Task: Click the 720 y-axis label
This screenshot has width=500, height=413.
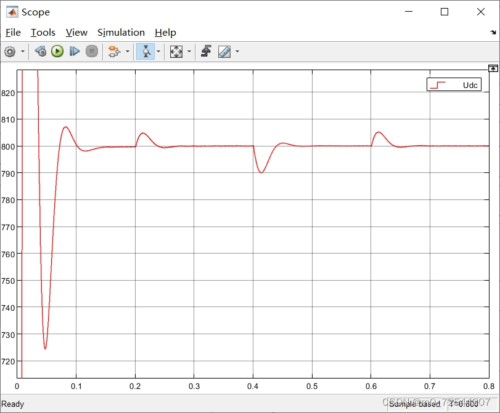Action: coord(8,362)
